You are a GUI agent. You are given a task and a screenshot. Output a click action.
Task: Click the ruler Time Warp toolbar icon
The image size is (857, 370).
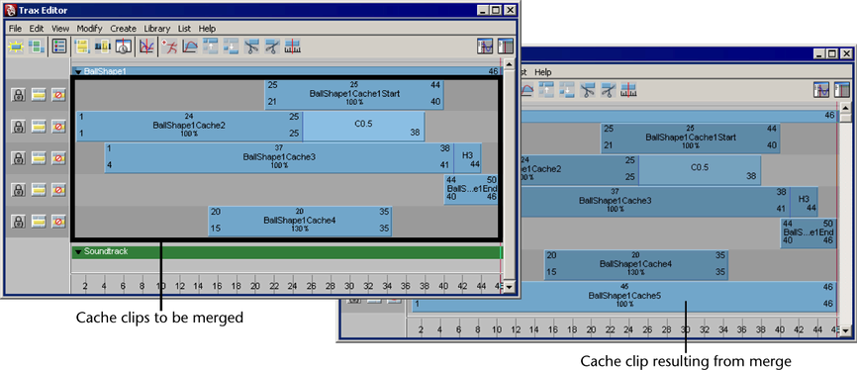293,47
